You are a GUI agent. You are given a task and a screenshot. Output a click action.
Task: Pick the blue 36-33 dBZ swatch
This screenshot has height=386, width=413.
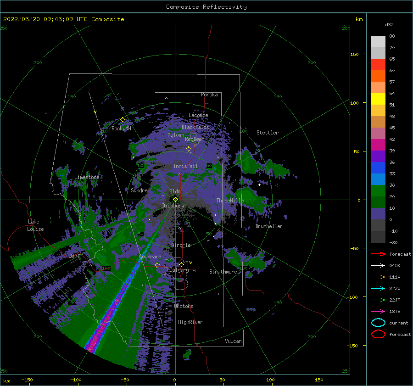click(378, 168)
